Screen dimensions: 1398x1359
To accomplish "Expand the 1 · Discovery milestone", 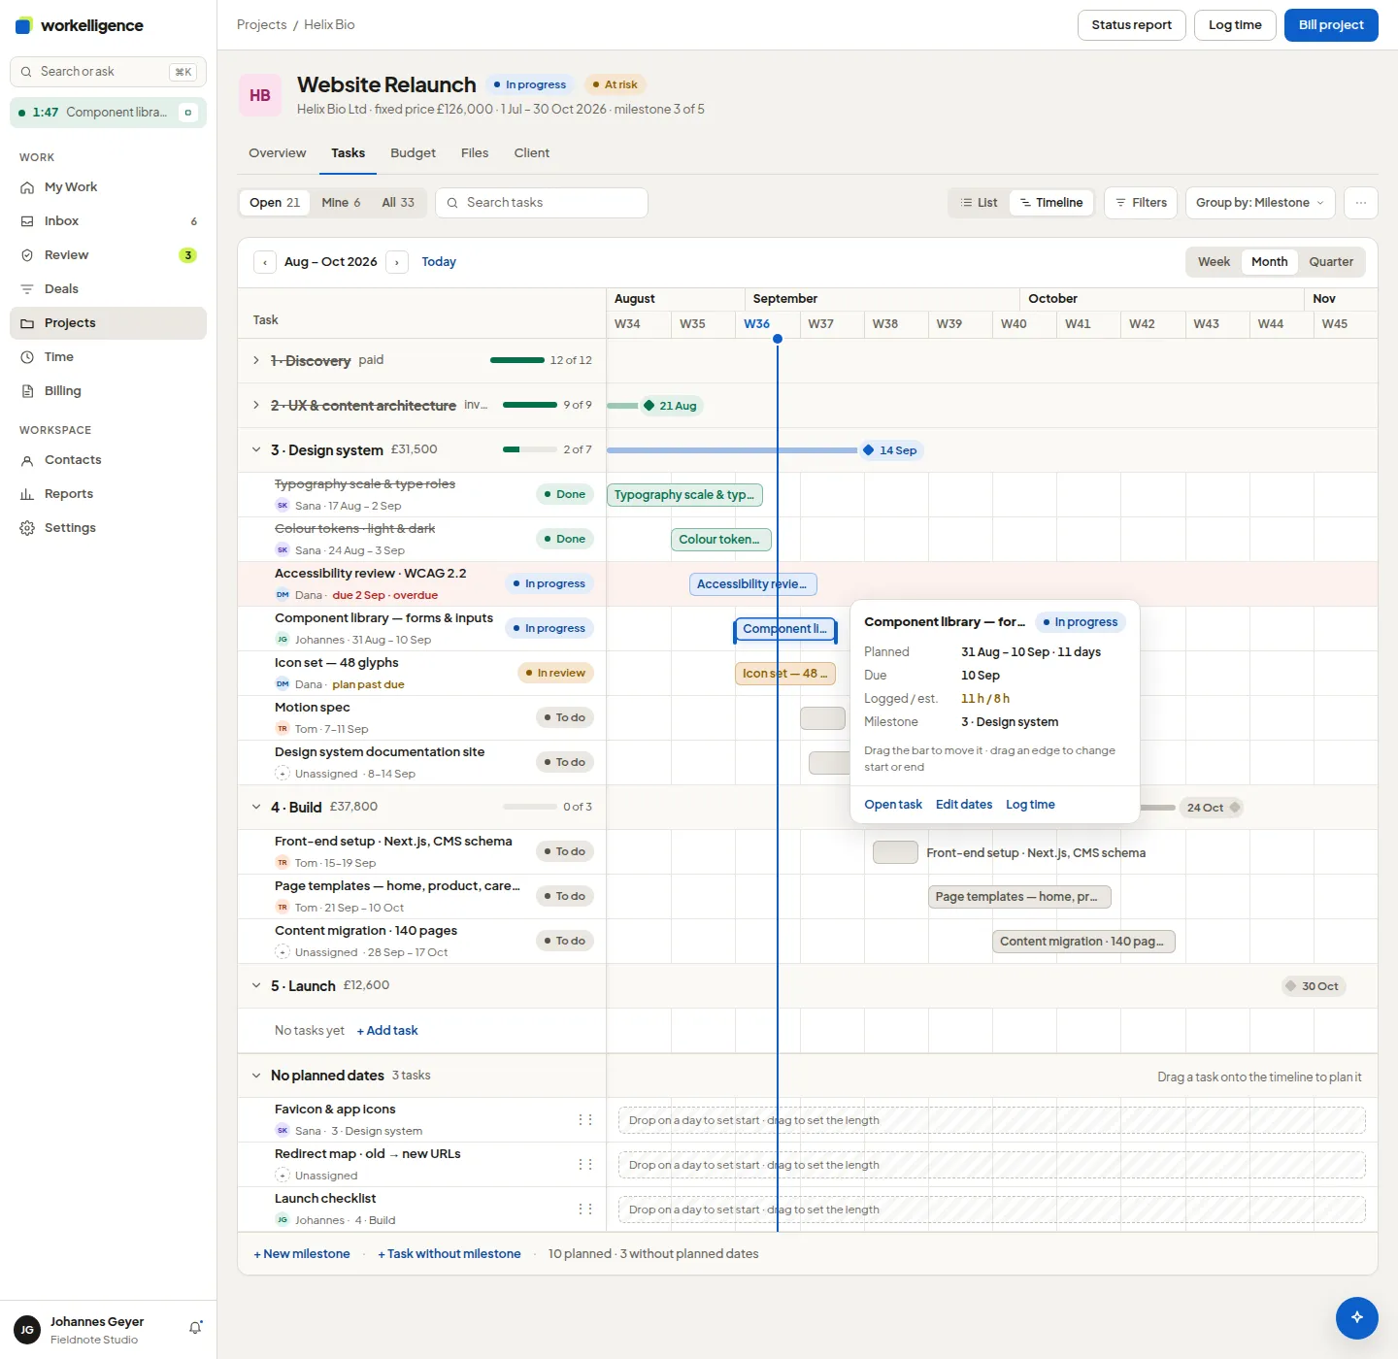I will (x=256, y=360).
